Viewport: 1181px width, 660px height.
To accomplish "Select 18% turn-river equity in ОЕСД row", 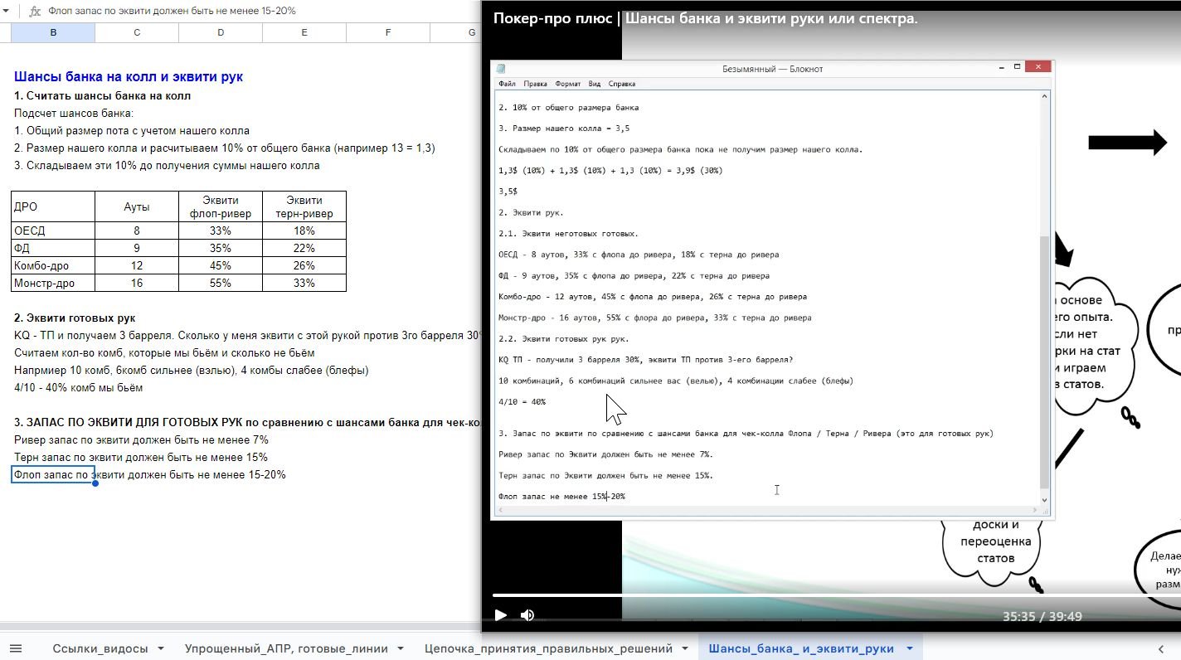I will click(304, 231).
